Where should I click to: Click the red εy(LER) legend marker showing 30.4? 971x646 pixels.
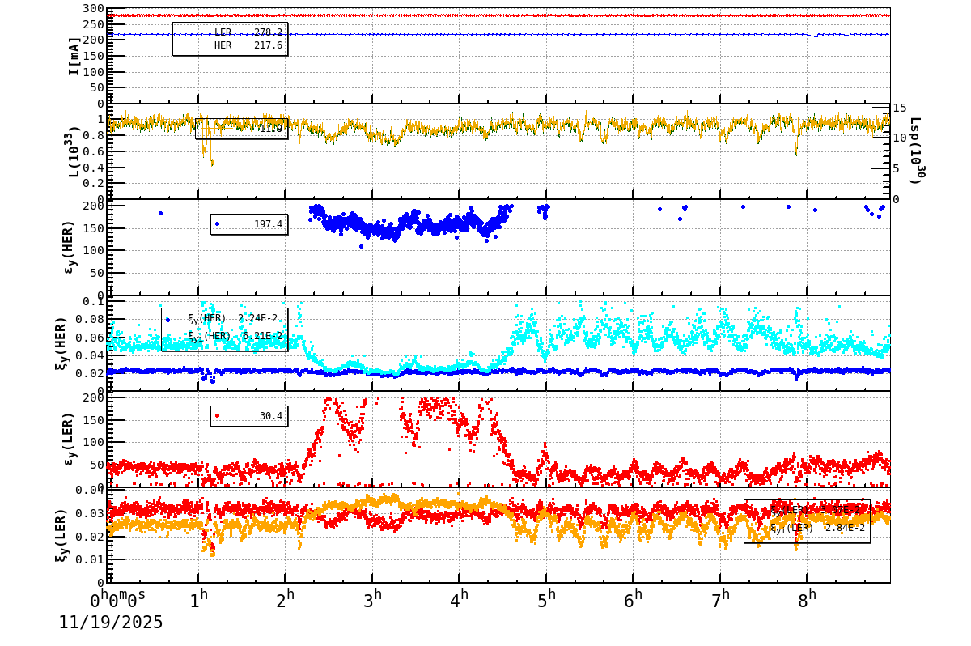pos(217,416)
